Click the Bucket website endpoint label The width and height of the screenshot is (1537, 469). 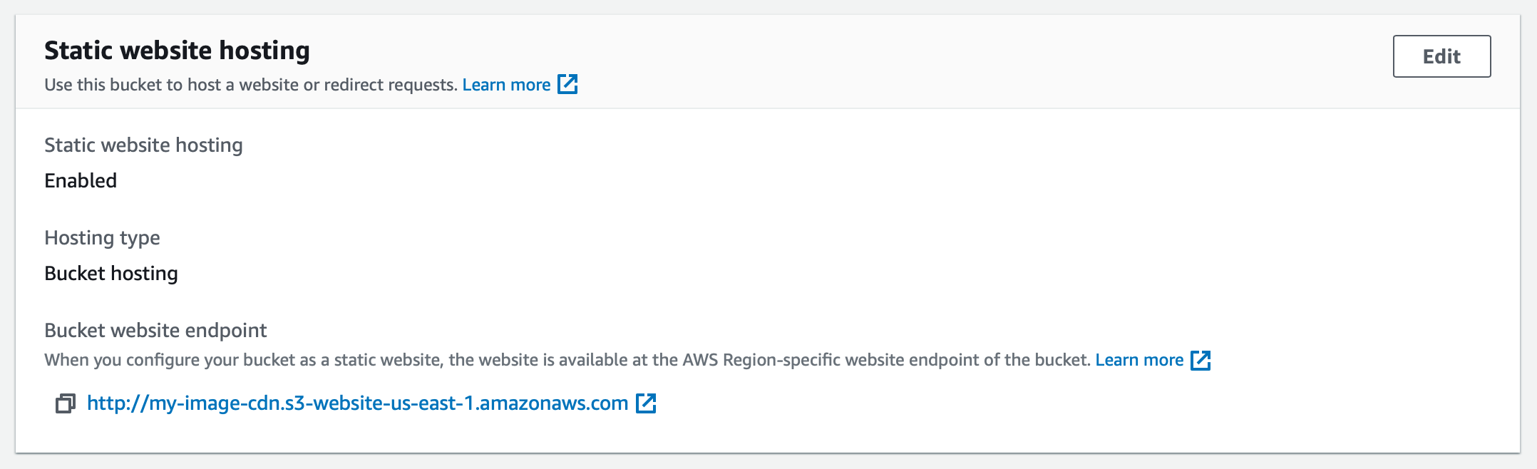[x=155, y=330]
